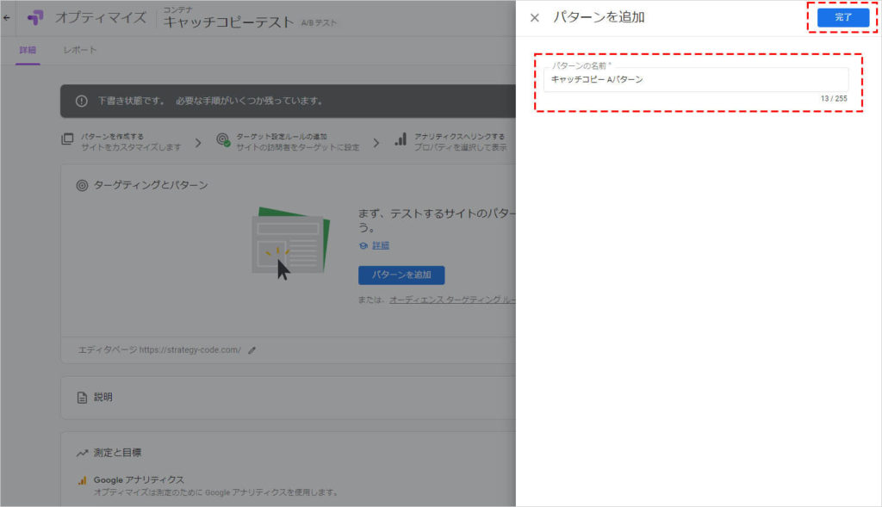
Task: Click the アナリティクスへリンクする bar chart icon
Action: coord(401,140)
